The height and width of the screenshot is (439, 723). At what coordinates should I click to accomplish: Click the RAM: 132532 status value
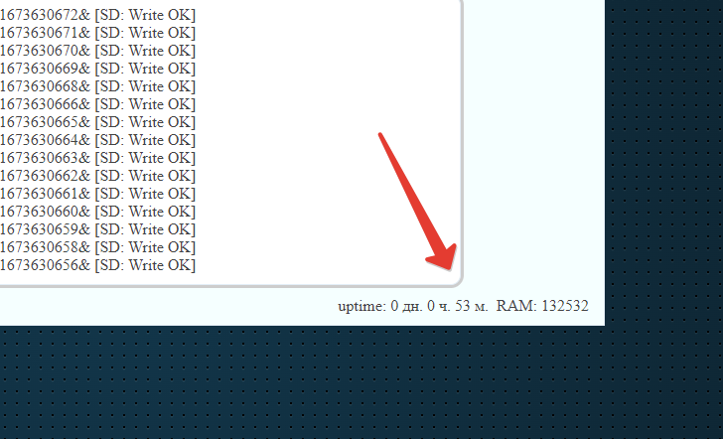click(542, 306)
